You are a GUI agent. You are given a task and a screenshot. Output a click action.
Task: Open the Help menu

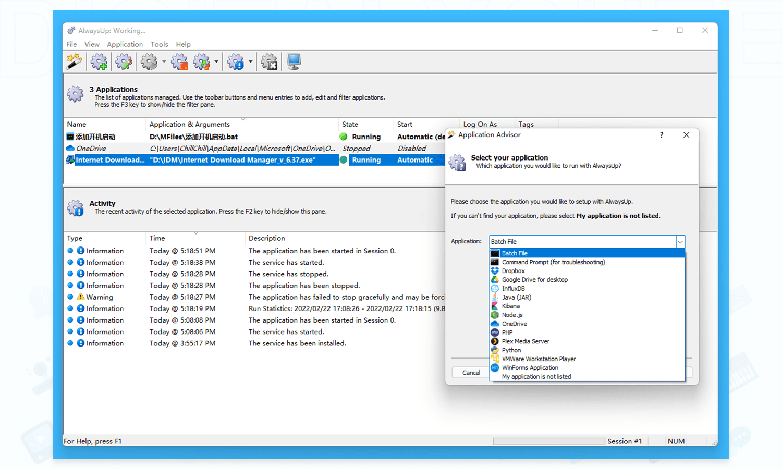coord(183,44)
